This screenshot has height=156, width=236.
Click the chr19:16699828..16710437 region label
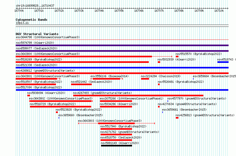35,6
